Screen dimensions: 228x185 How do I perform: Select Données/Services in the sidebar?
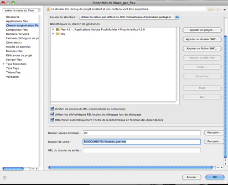pyautogui.click(x=18, y=34)
